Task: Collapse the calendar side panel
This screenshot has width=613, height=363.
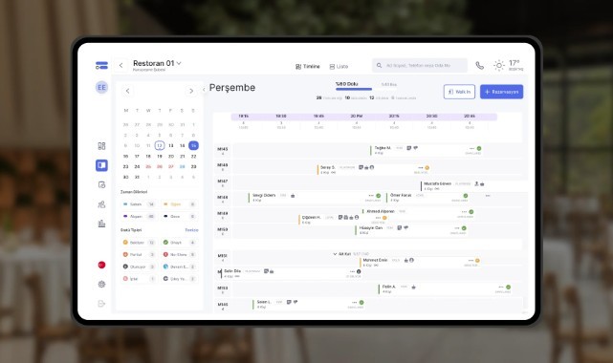Action: (204, 90)
